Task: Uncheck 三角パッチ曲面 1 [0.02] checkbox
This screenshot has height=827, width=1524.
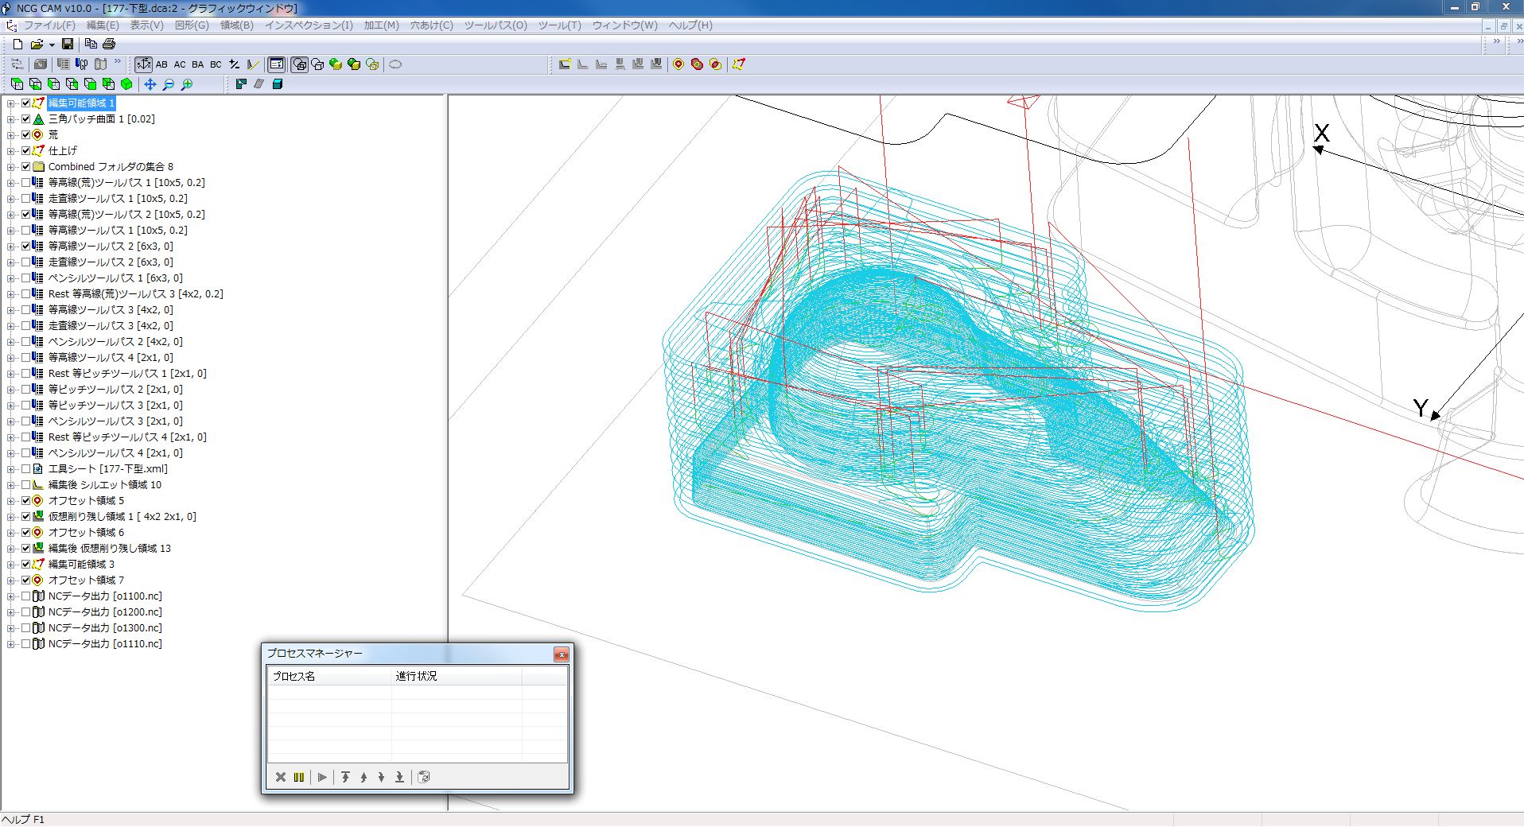Action: 25,119
